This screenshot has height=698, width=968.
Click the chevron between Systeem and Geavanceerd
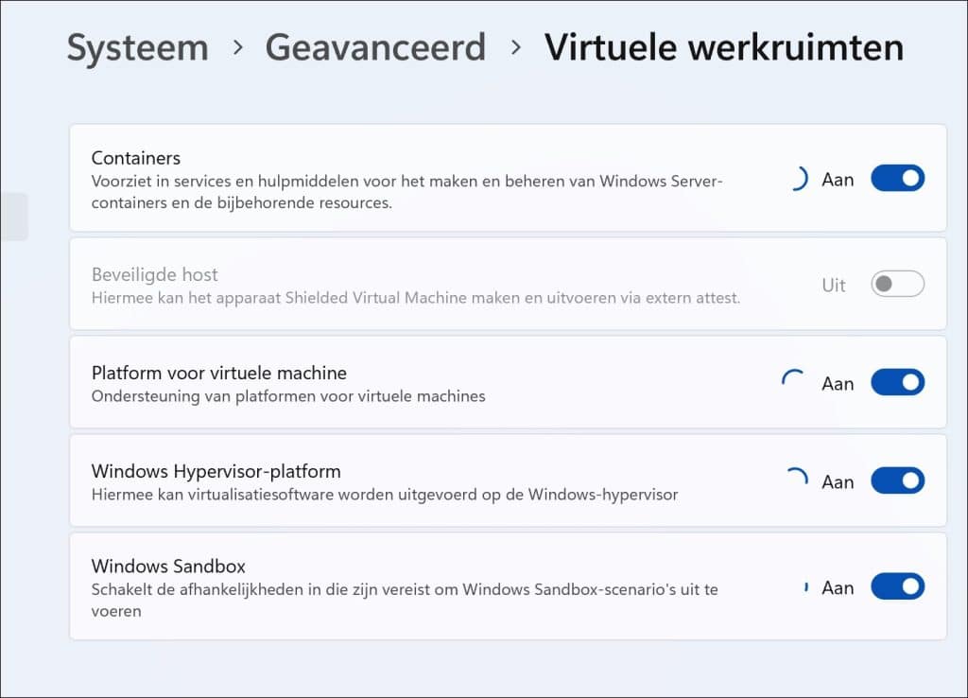pos(236,47)
